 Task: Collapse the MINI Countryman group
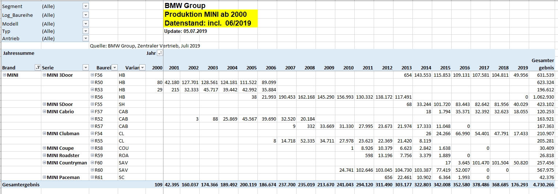[x=44, y=163]
